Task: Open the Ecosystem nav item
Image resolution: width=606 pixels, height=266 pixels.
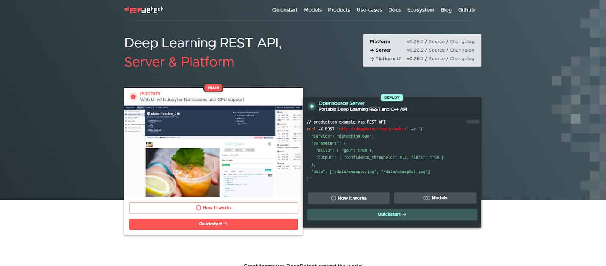Action: coord(420,10)
